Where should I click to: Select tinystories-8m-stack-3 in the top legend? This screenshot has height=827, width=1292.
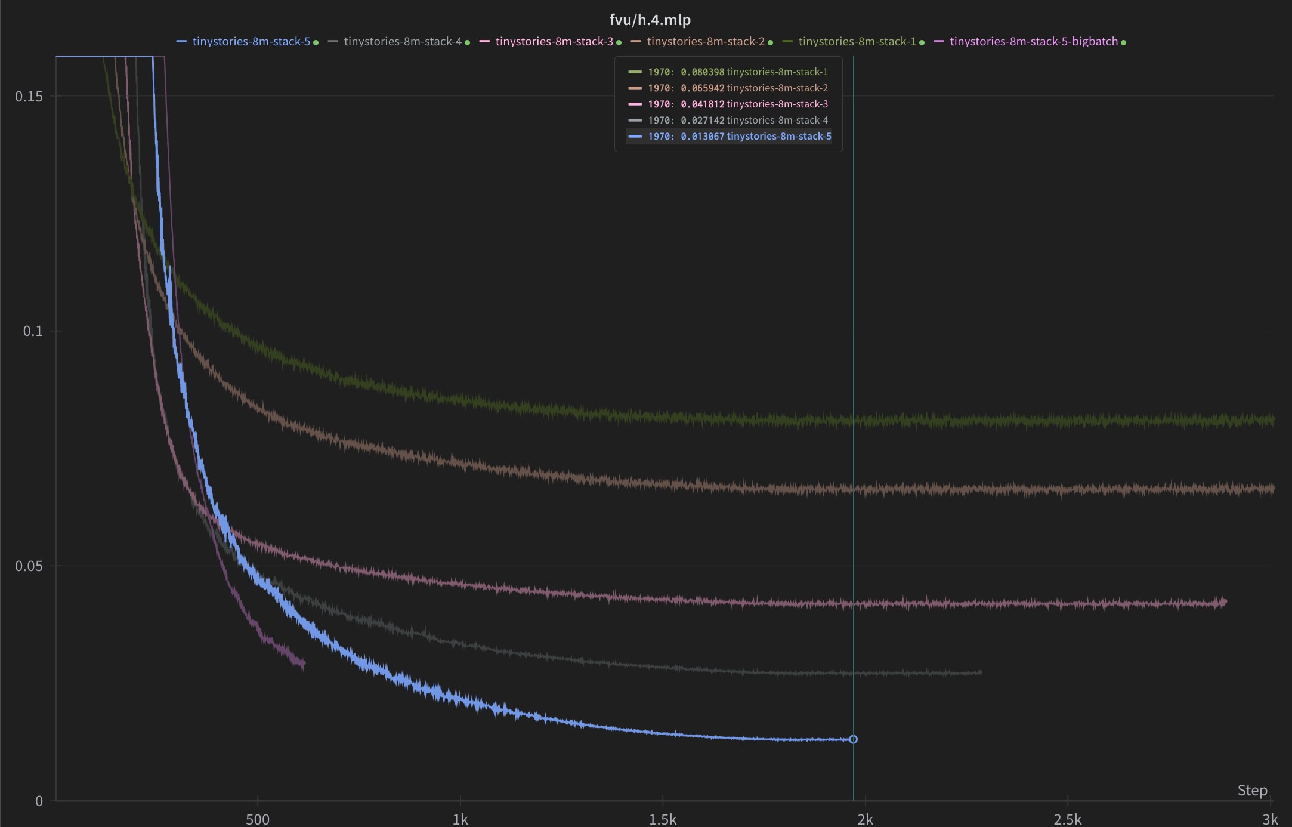pos(554,41)
